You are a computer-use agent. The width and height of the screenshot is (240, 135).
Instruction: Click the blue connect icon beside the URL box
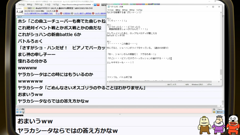95,4
